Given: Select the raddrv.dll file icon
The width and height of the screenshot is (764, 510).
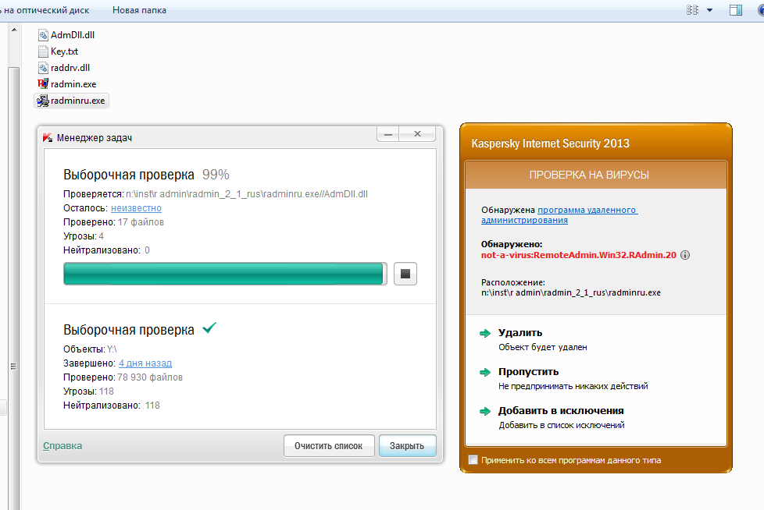Looking at the screenshot, I should click(x=44, y=68).
